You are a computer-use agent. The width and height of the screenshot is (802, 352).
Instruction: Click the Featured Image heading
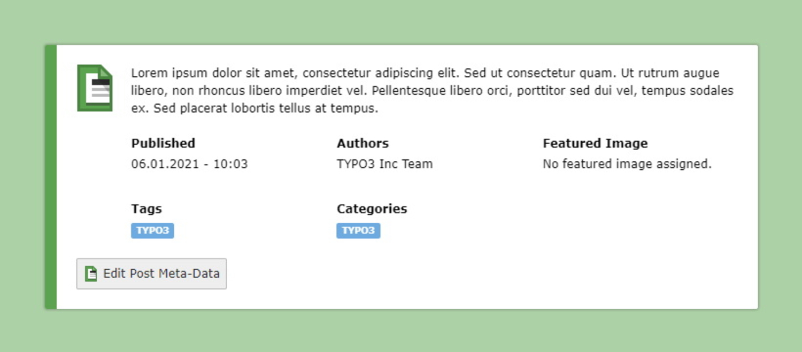click(595, 143)
